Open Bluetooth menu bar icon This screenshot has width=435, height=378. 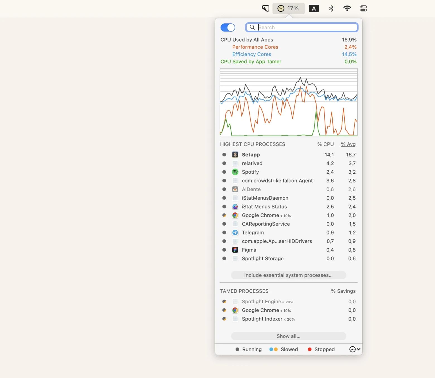coord(331,8)
